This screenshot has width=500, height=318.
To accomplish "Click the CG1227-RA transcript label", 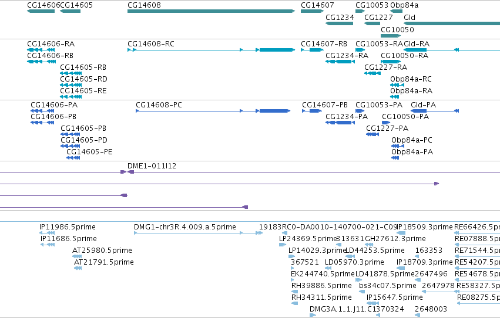I will (x=386, y=67).
